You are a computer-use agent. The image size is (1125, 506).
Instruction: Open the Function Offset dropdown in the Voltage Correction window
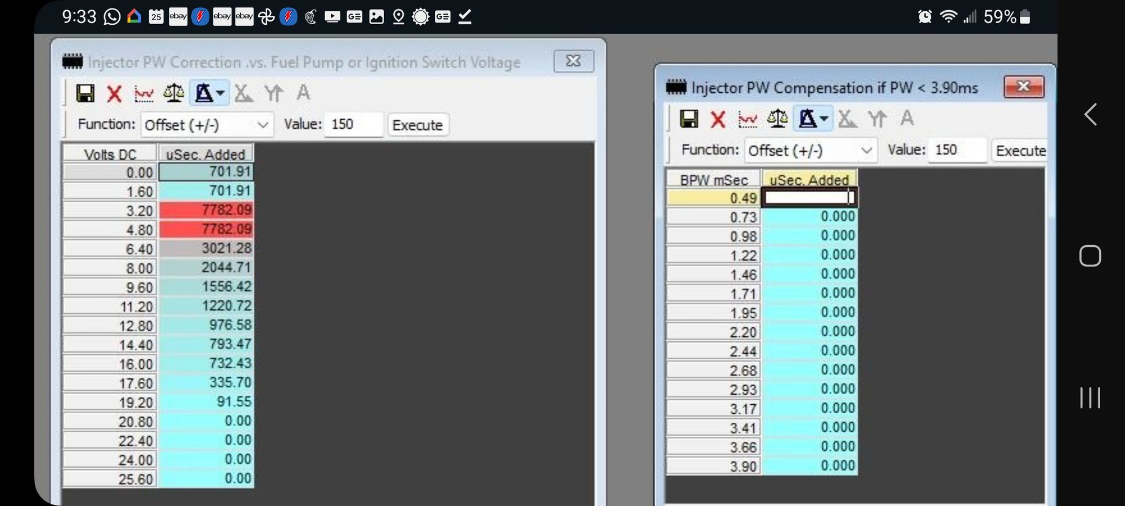click(x=207, y=125)
